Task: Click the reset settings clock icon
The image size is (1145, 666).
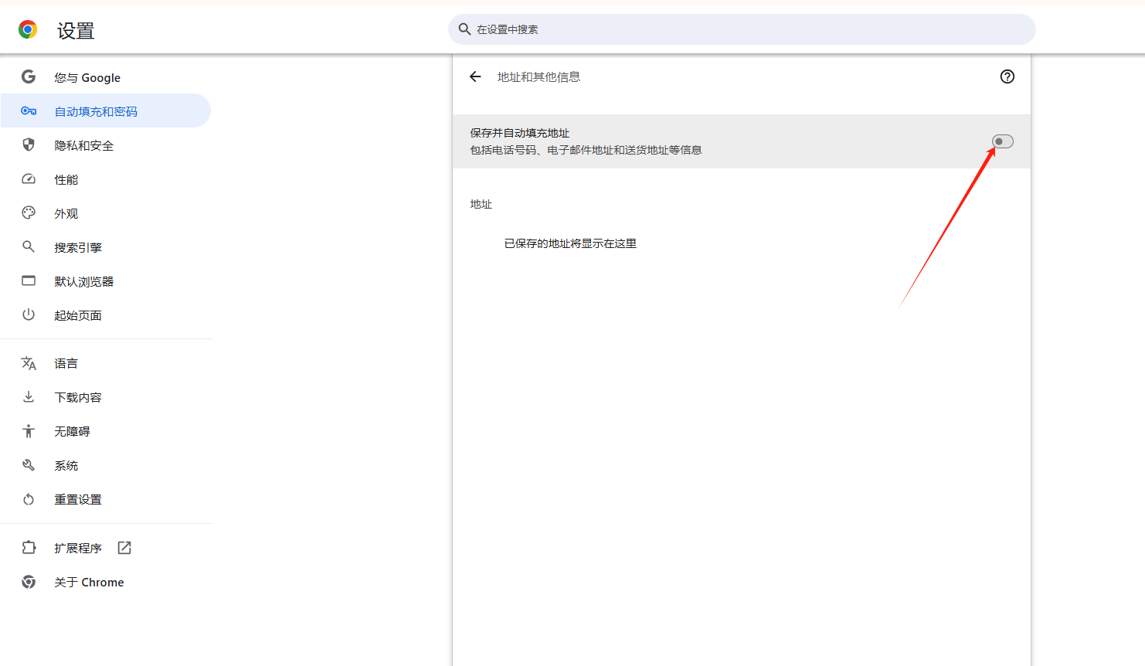Action: [x=29, y=499]
